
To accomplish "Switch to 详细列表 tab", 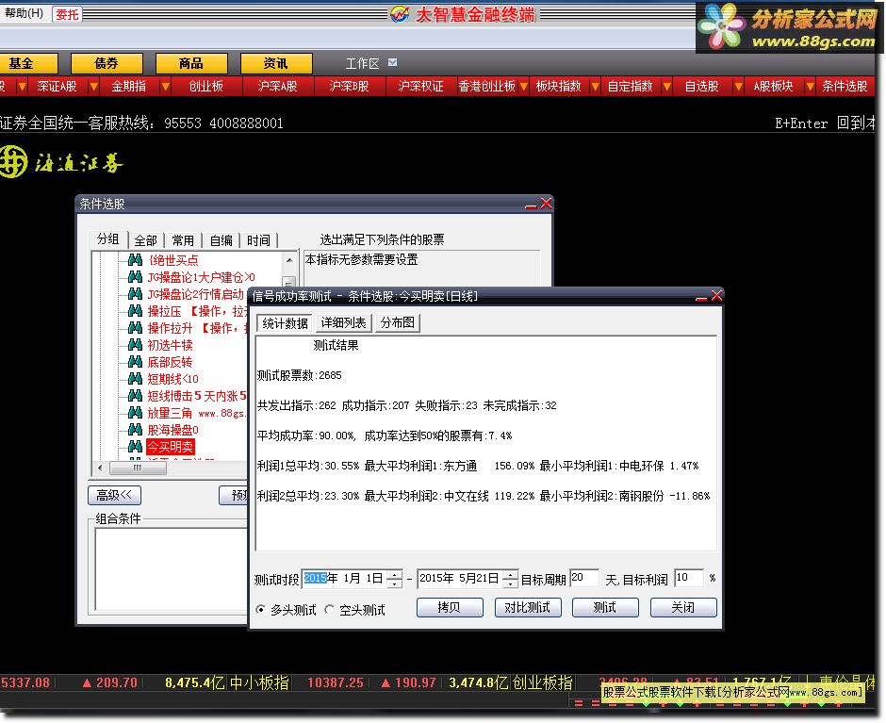I will pyautogui.click(x=343, y=322).
